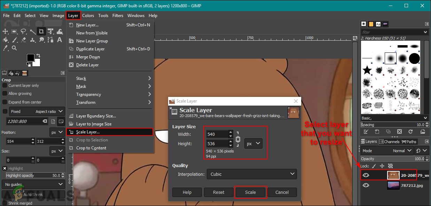Toggle the width-height chain link
Screen dimensions: 431x206
point(238,139)
